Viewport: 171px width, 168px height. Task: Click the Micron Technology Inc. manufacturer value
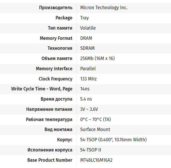click(104, 8)
